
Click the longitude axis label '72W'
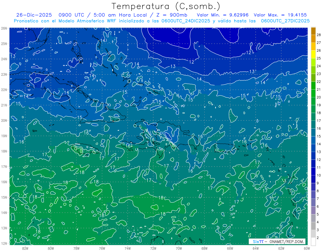click(153, 248)
